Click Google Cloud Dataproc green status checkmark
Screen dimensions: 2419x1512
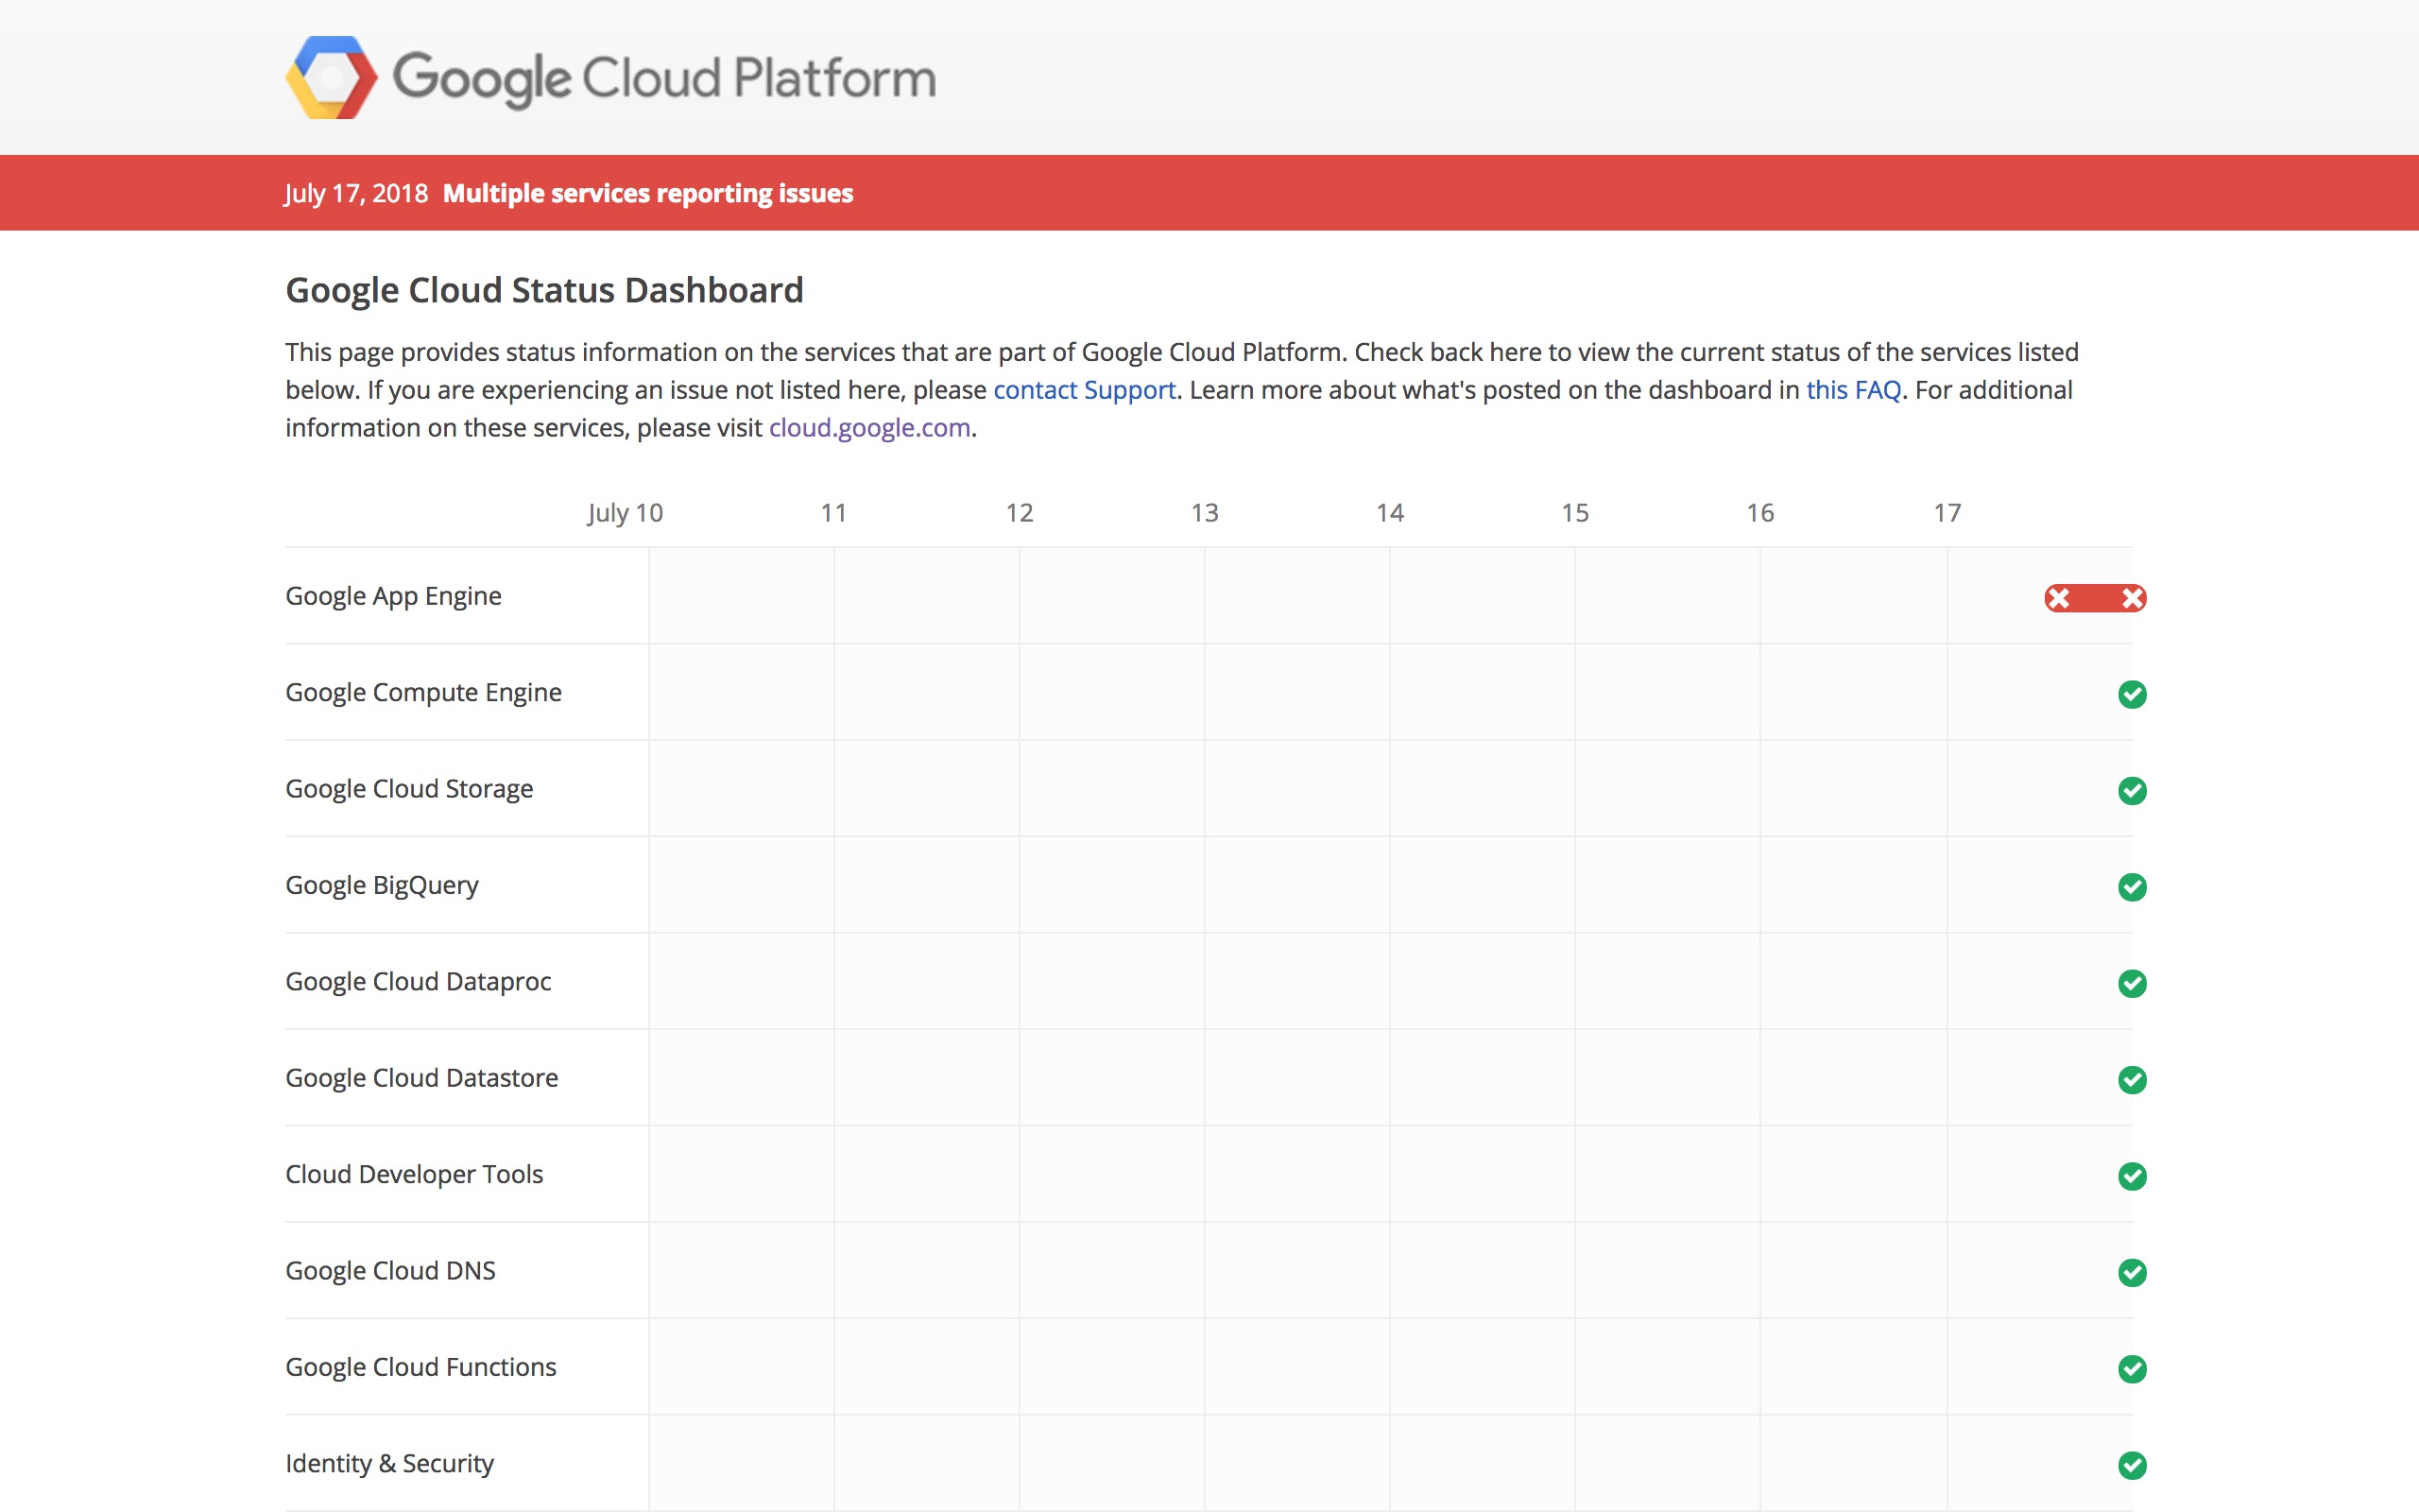coord(2132,983)
